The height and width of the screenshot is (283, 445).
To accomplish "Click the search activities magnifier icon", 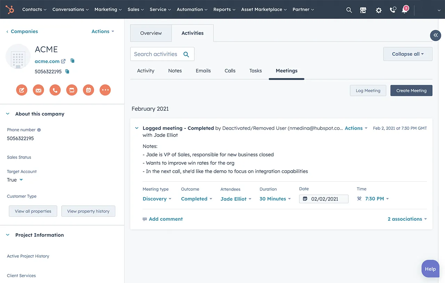I will 186,54.
